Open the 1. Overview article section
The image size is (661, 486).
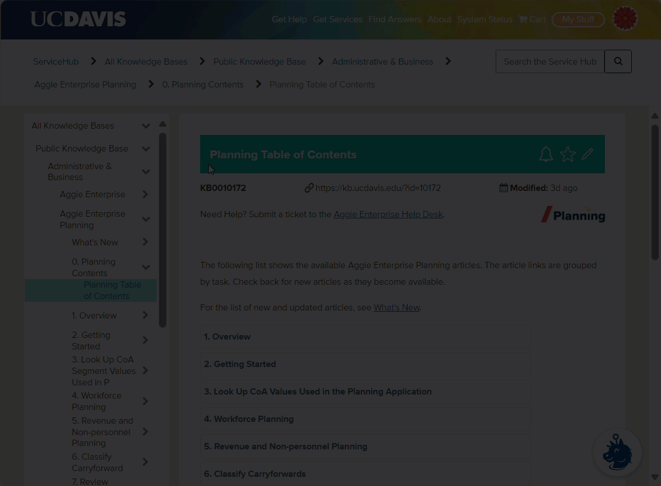click(365, 337)
